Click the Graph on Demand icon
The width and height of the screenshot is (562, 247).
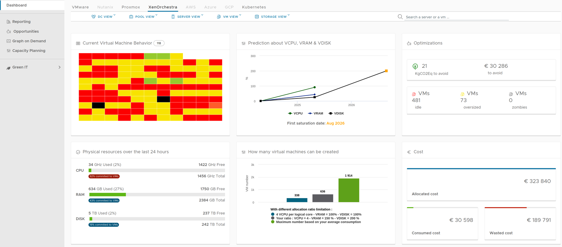(9, 41)
